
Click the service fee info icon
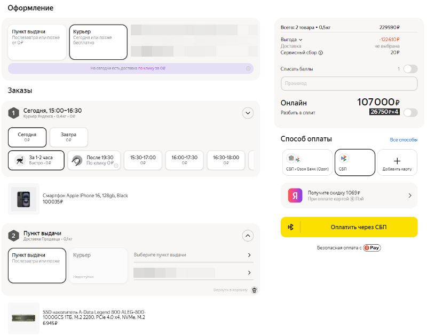[321, 53]
